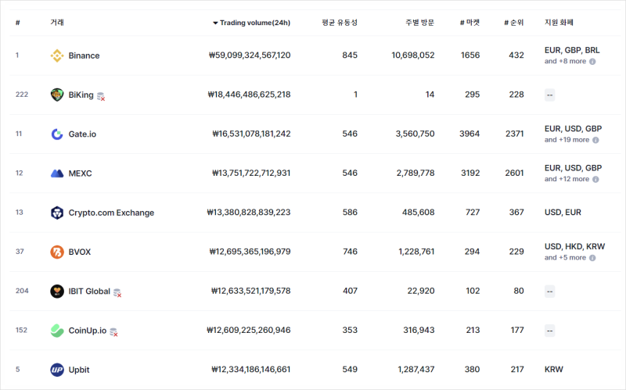Sort by the 주별 방문 column header
The image size is (626, 390).
tap(419, 23)
